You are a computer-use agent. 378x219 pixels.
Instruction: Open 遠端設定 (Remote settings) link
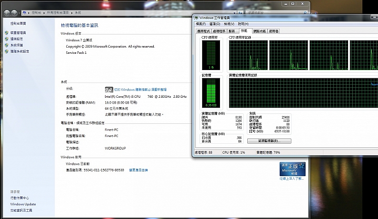coord(16,39)
